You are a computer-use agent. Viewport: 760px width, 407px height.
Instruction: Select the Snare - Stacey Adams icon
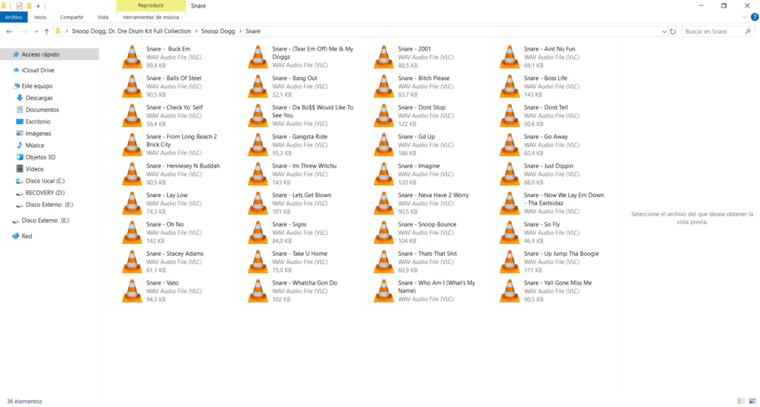point(132,262)
